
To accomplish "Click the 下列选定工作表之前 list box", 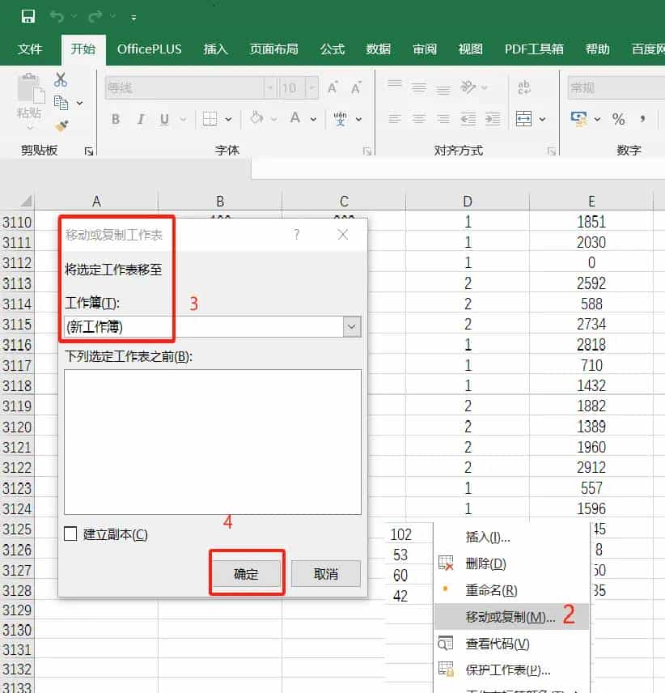I will pos(212,441).
